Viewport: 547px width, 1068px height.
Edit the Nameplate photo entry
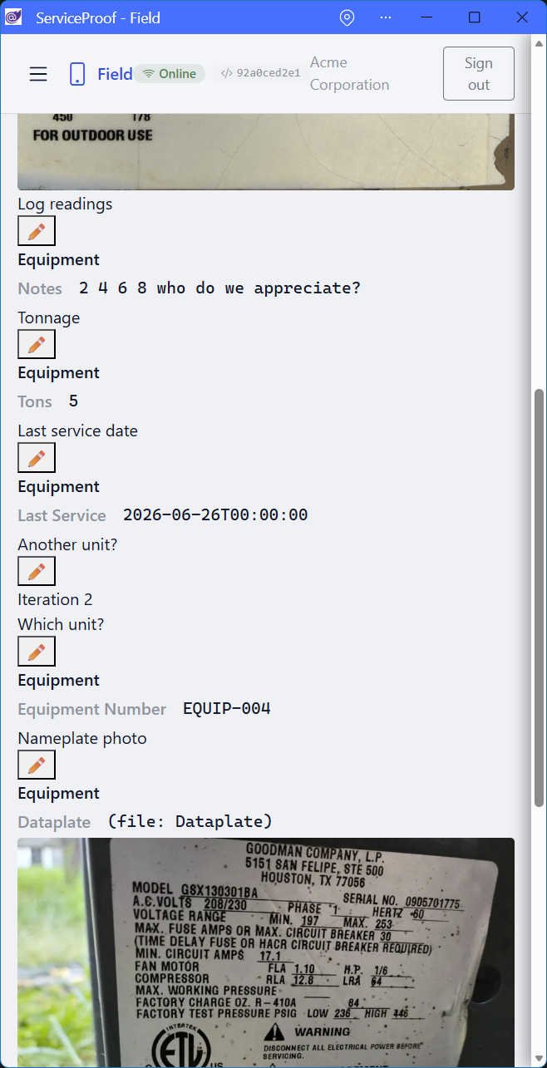[x=37, y=765]
